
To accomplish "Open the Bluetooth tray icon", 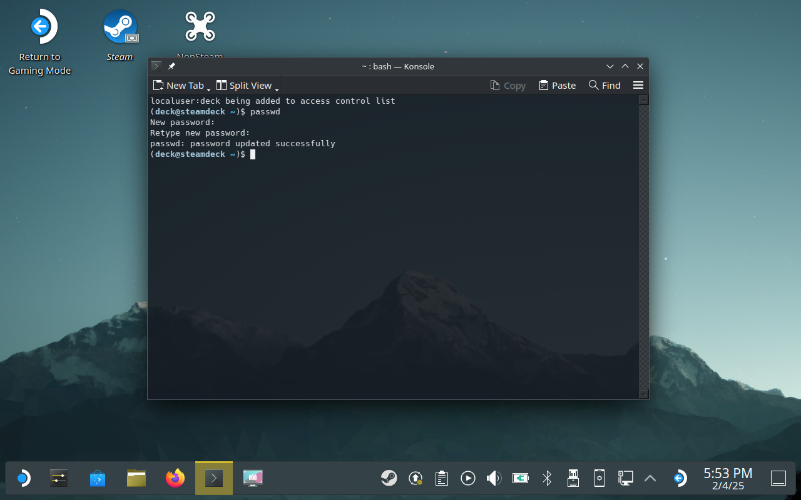I will coord(546,479).
